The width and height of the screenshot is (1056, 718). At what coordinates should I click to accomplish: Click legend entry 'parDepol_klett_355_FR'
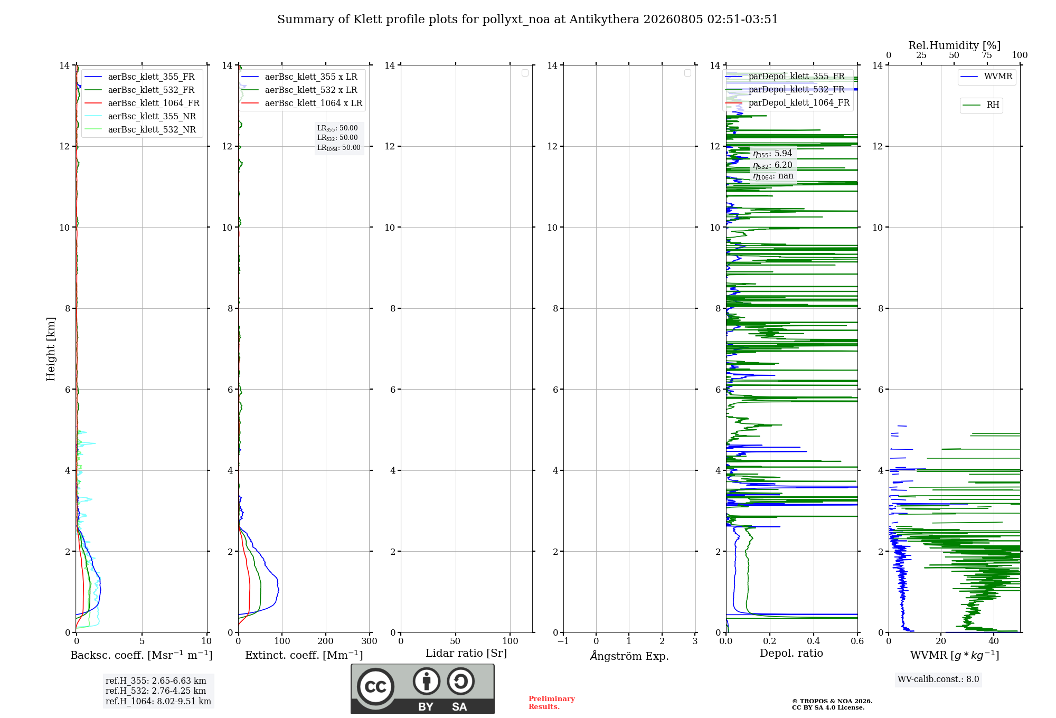coord(796,77)
